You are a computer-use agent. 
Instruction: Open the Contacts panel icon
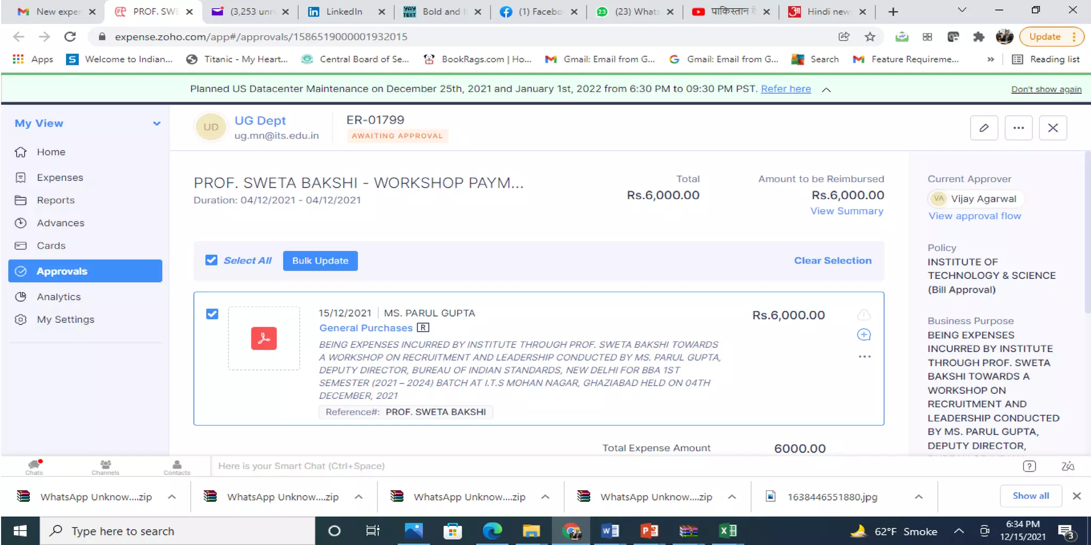[177, 467]
